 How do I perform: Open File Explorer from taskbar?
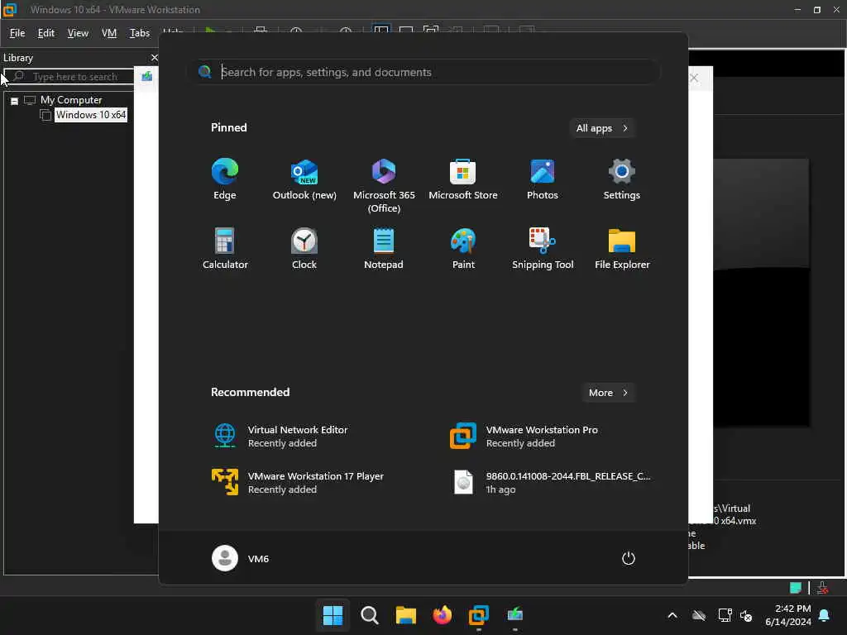(x=405, y=615)
